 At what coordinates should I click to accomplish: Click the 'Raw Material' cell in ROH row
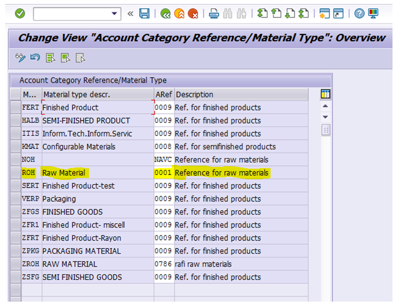click(98, 173)
